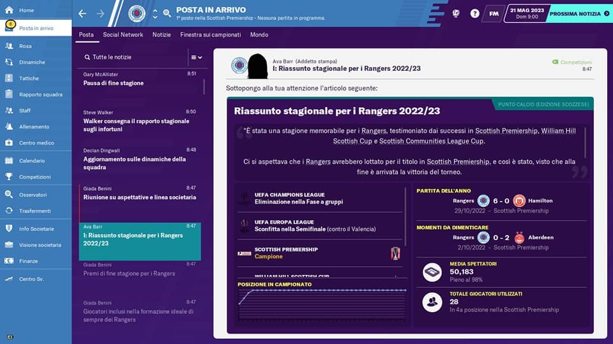Switch to the Posta tab

click(86, 35)
